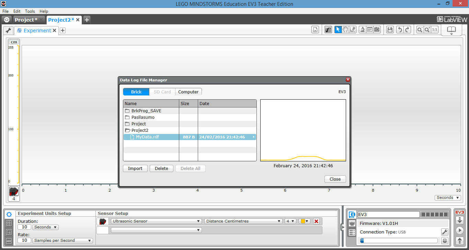Select the MyData.rdf file row
469x250 pixels.
pyautogui.click(x=190, y=137)
